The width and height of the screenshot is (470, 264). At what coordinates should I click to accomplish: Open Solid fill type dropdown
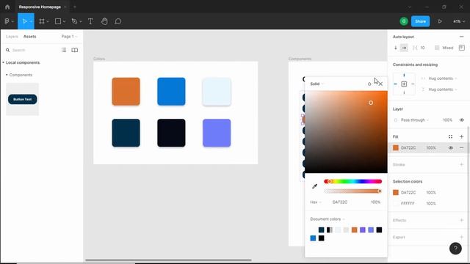coord(317,84)
